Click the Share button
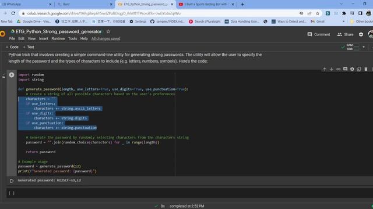This screenshot has height=209, width=373. point(345,34)
